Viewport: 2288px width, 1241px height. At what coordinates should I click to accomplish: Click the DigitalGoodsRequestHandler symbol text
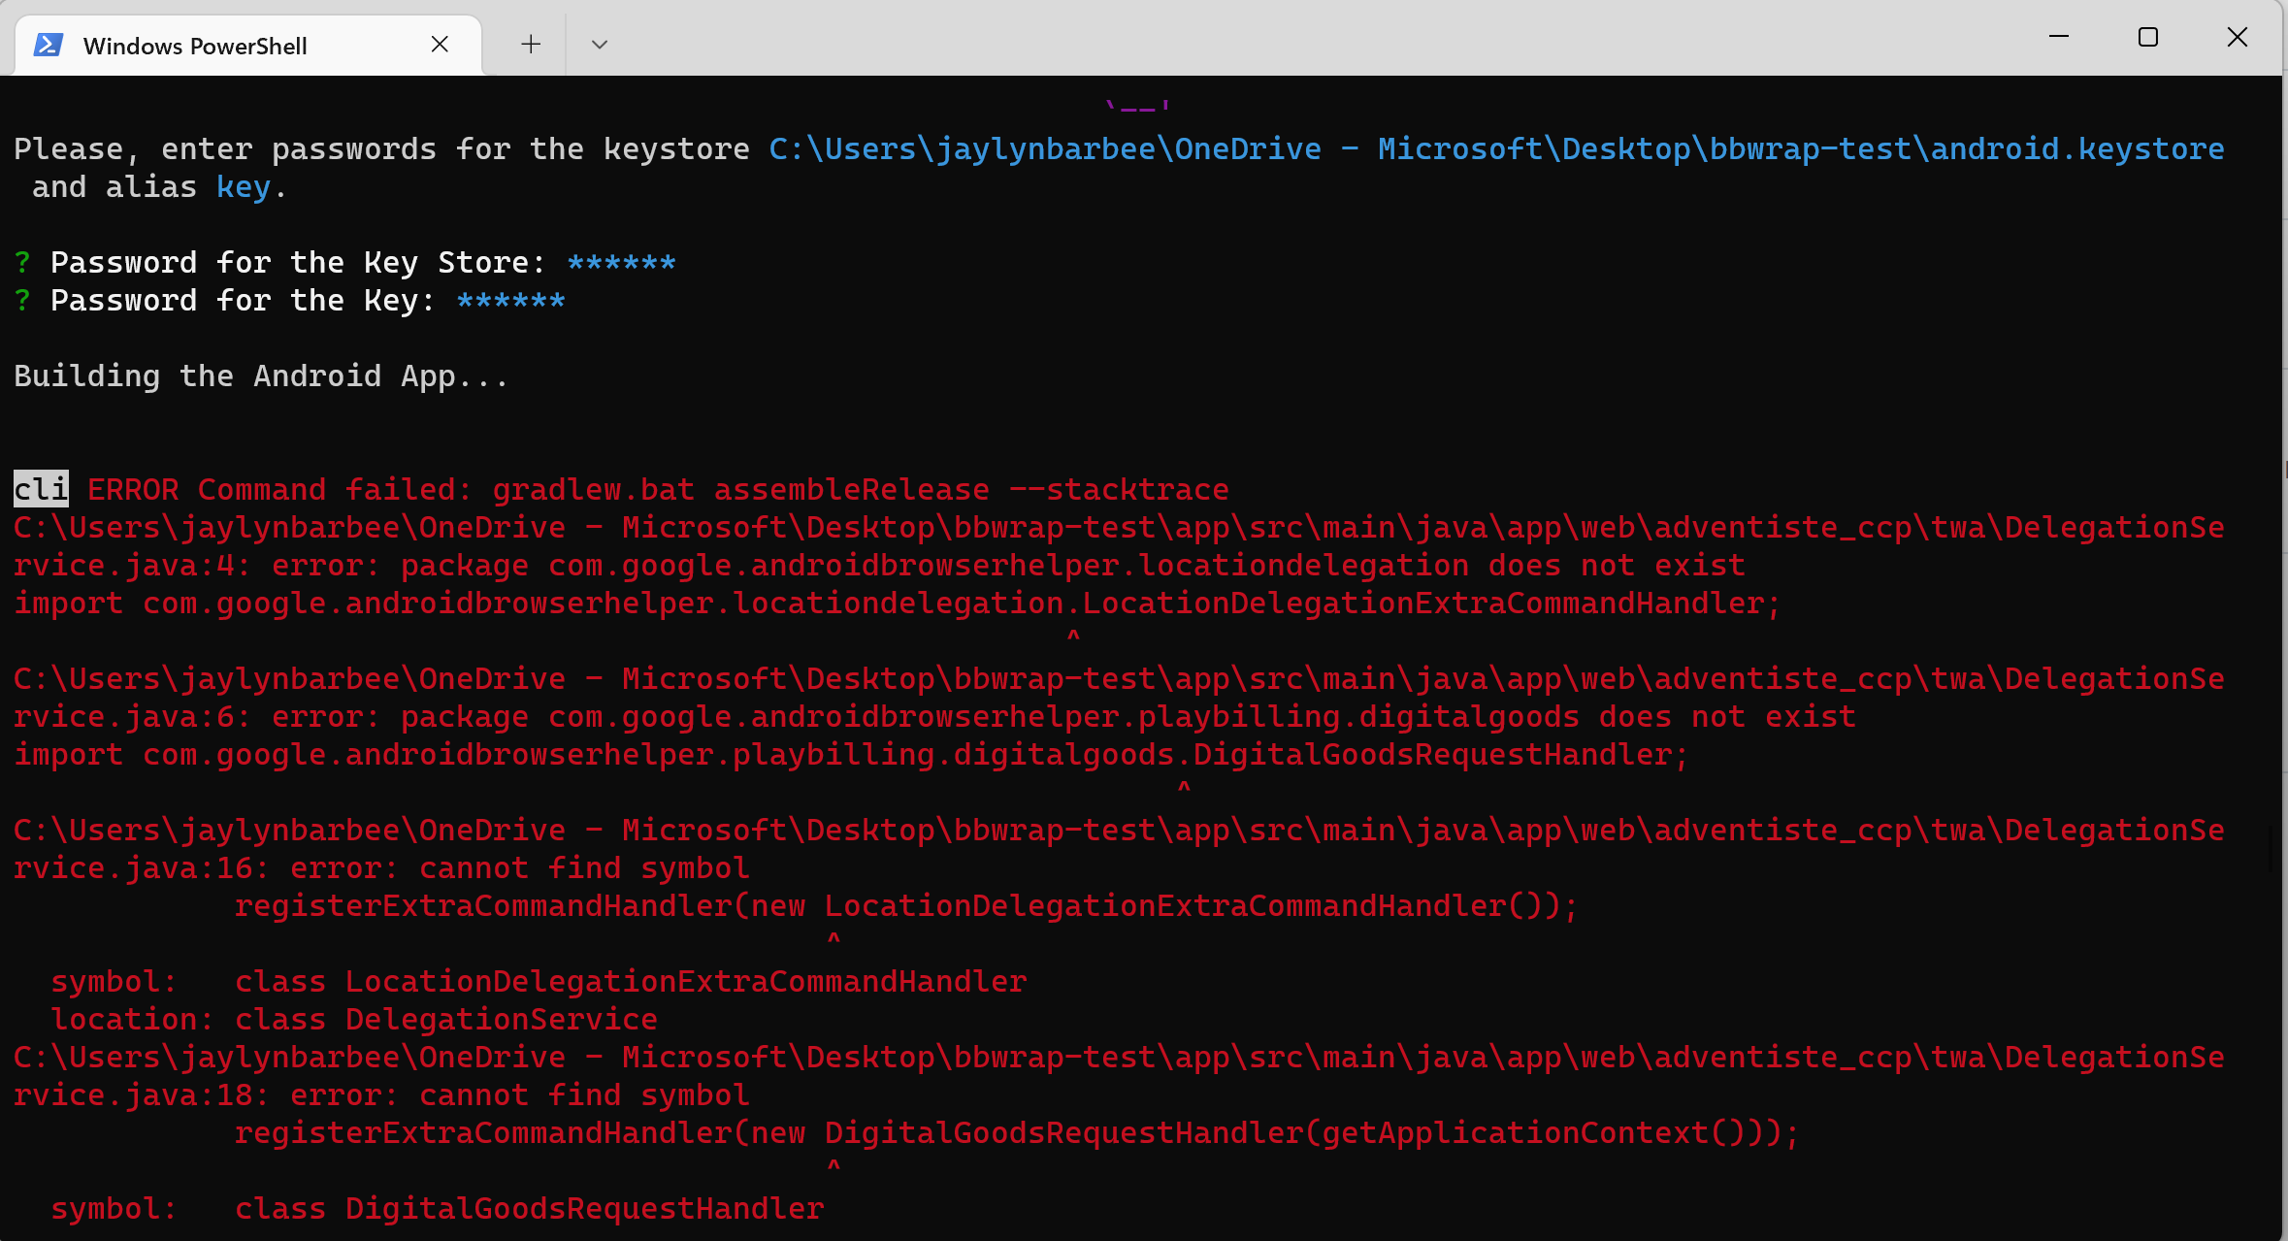click(582, 1208)
